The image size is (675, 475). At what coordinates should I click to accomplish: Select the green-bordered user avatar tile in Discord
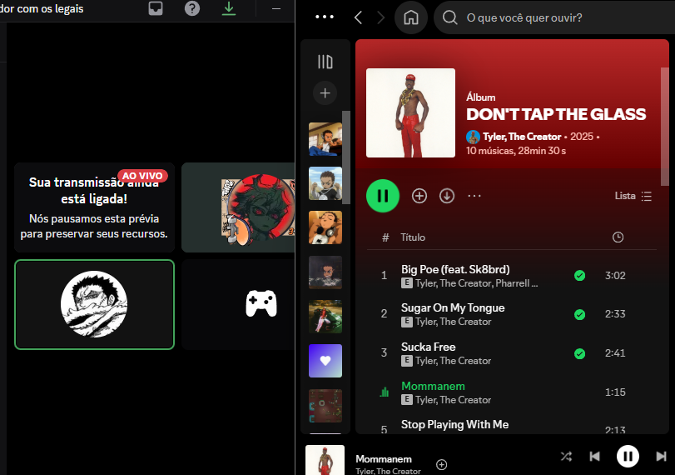pyautogui.click(x=94, y=304)
